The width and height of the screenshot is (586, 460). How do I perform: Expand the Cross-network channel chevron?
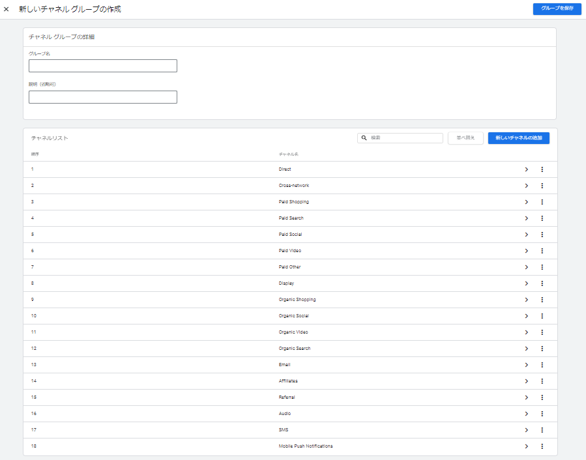(x=526, y=186)
